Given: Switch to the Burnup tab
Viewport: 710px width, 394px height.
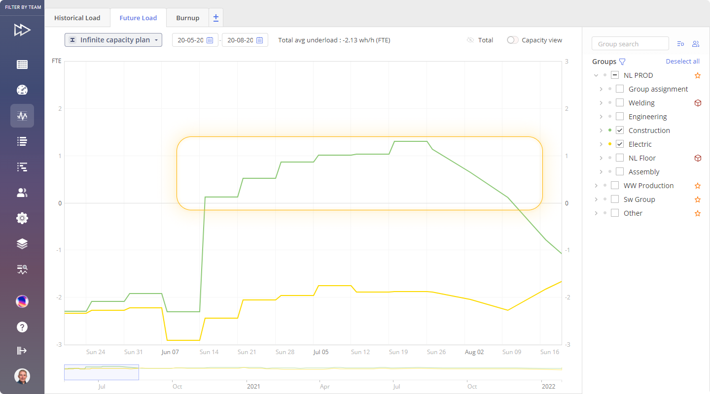Looking at the screenshot, I should [187, 18].
